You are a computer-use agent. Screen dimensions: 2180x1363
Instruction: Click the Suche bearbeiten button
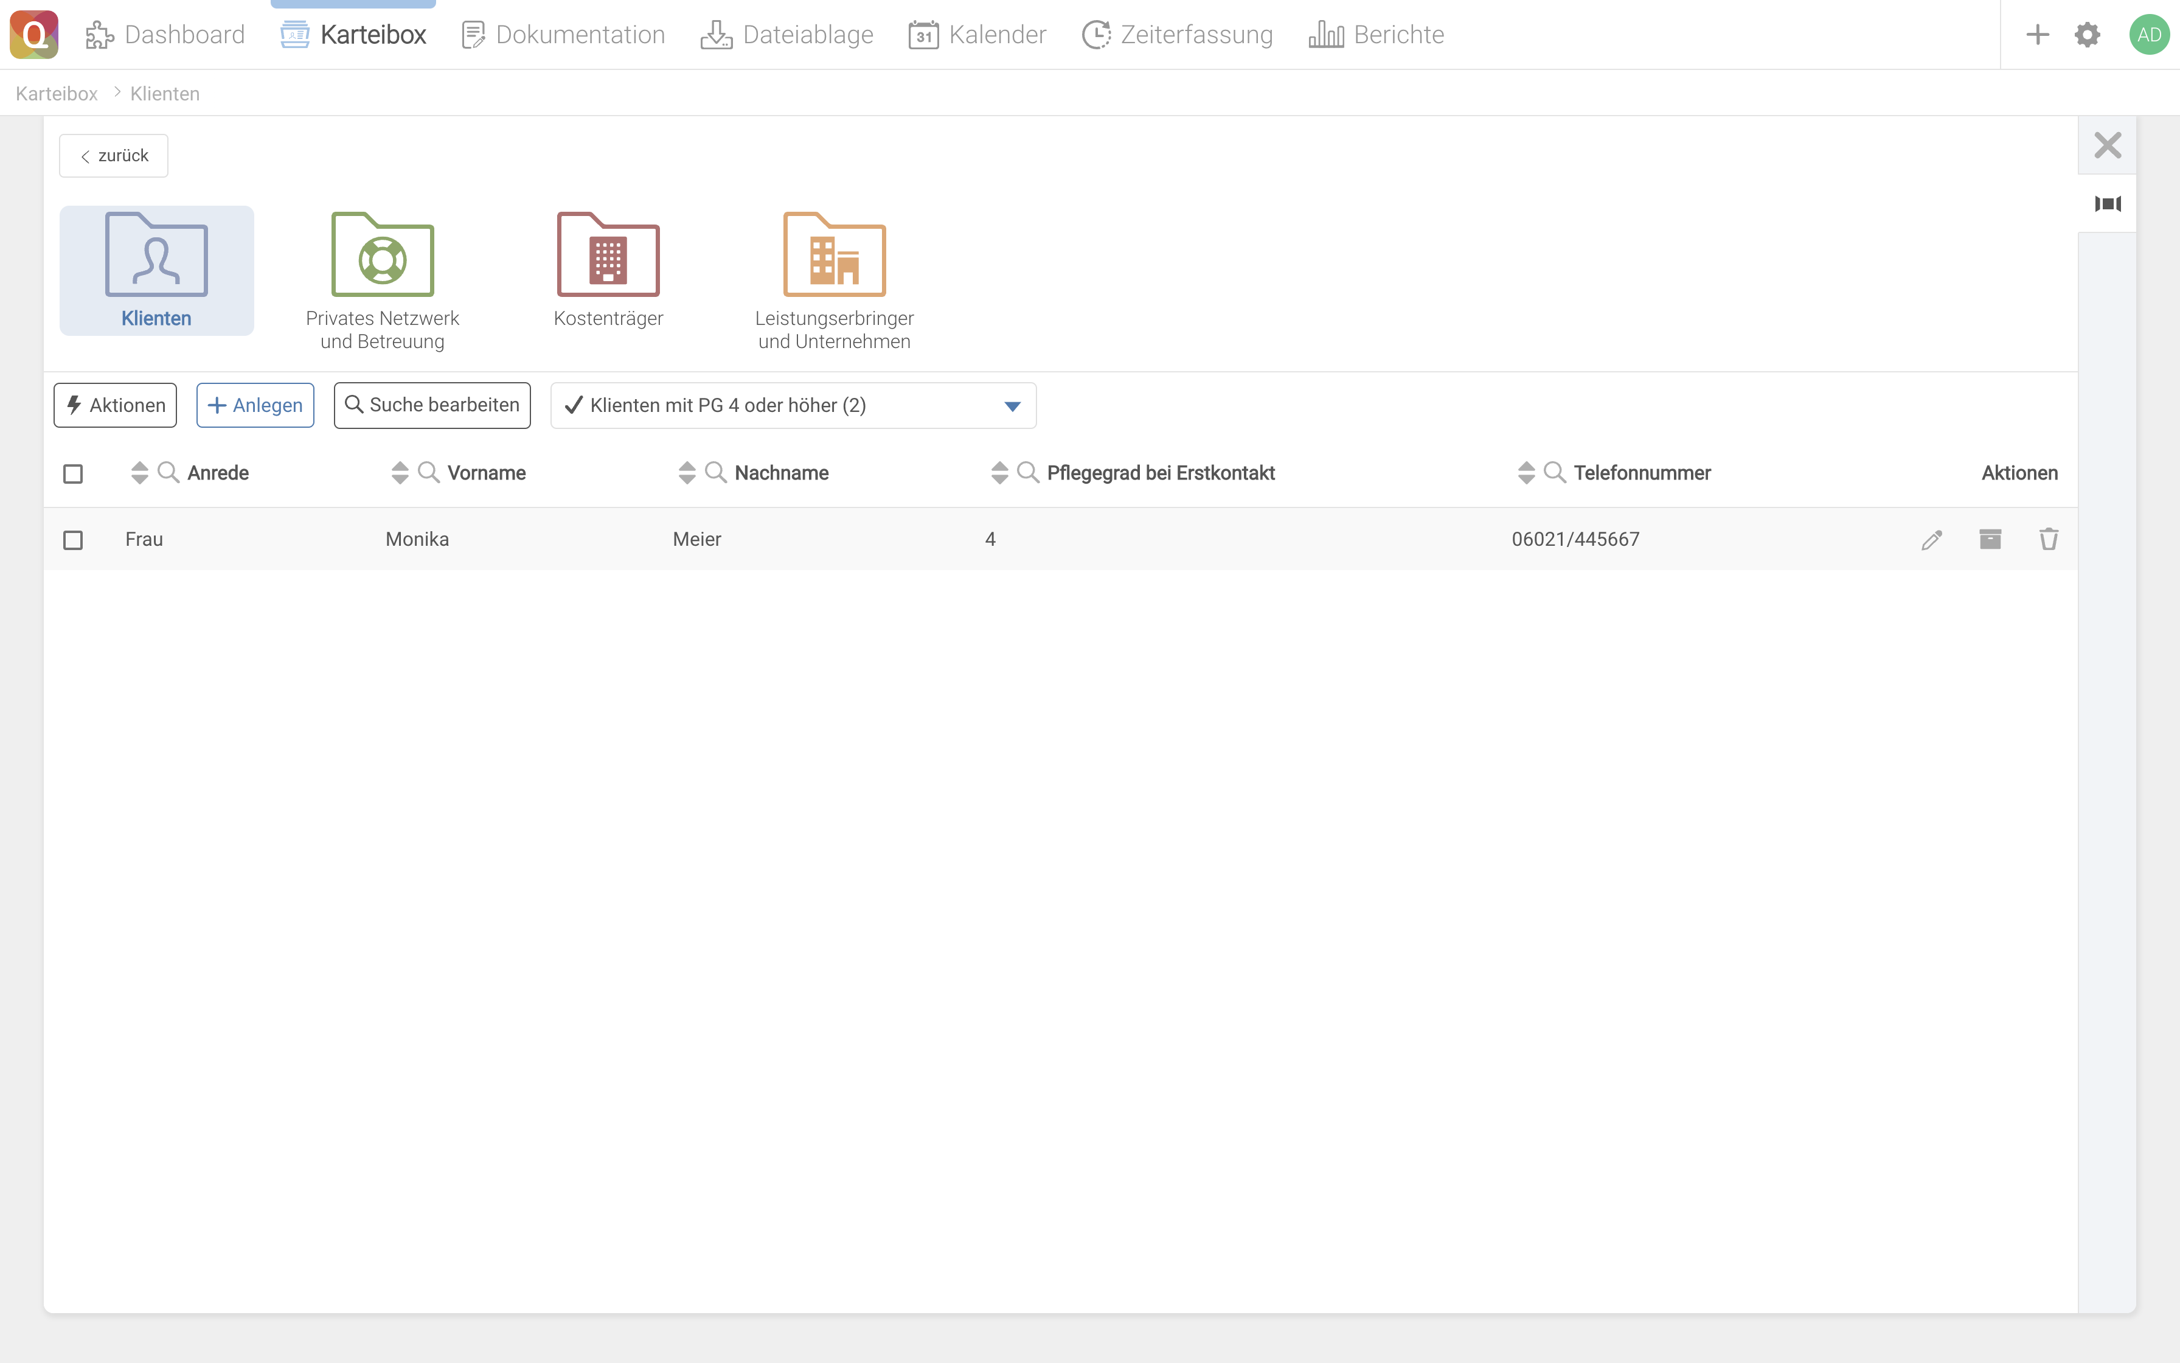432,406
